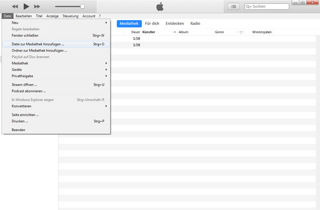Switch to the Entdecken tab
The image size is (320, 210).
[175, 23]
